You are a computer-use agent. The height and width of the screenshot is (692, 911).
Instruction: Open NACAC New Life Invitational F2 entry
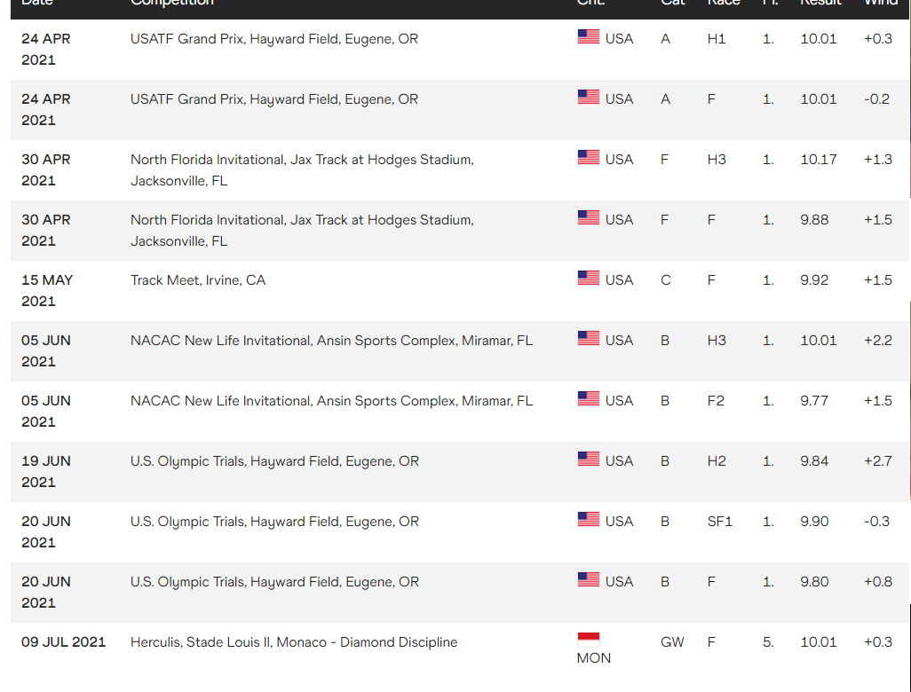(x=331, y=401)
